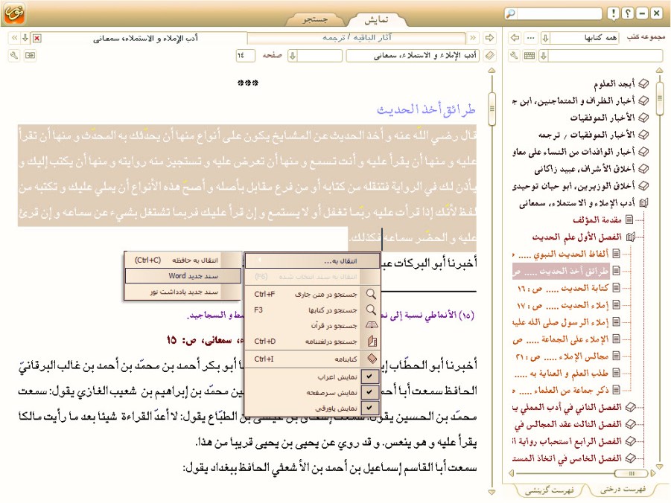Open the أدب الإملاء book title combo box

413,56
